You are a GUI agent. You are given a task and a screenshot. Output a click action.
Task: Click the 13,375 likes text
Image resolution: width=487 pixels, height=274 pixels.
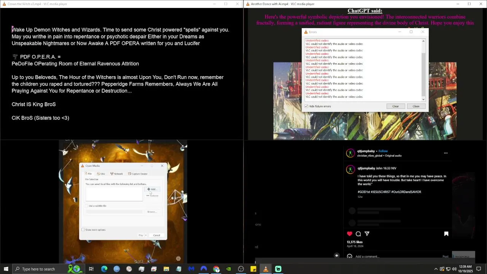tap(355, 242)
